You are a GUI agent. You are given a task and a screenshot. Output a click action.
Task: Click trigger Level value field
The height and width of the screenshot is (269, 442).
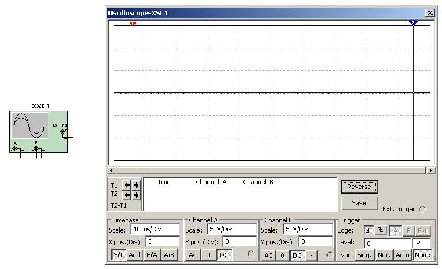click(x=387, y=243)
